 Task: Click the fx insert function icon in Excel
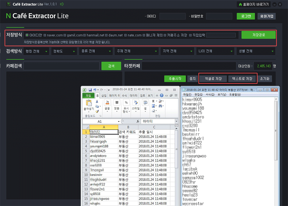(138, 121)
